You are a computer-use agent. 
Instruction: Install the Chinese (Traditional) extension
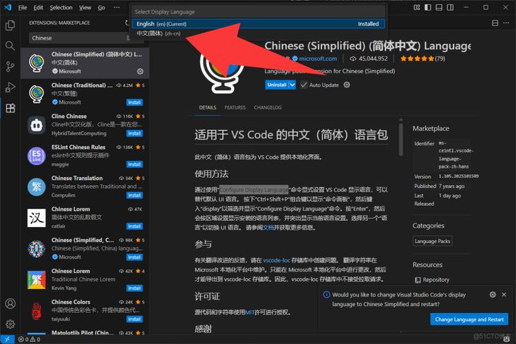pos(134,103)
